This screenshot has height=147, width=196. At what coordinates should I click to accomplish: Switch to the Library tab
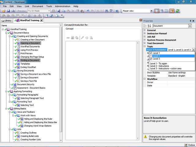[x=7, y=21]
